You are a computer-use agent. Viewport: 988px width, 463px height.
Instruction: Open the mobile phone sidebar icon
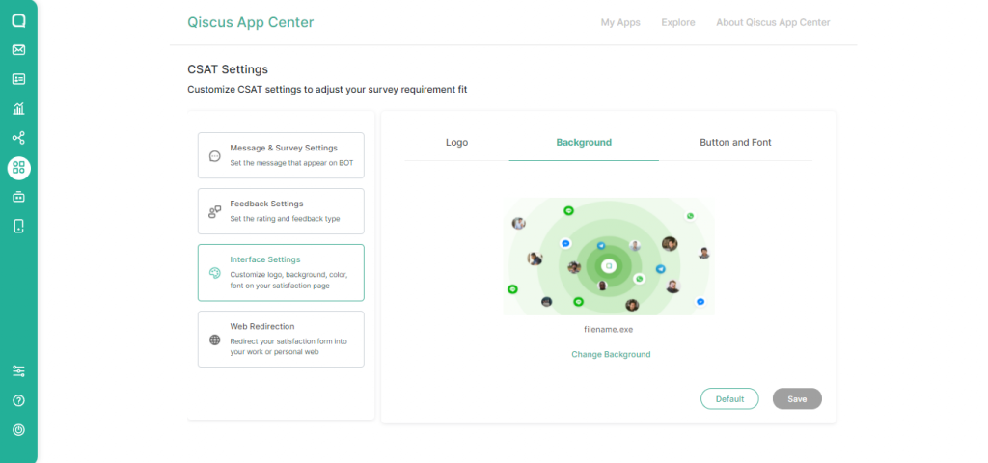(18, 227)
